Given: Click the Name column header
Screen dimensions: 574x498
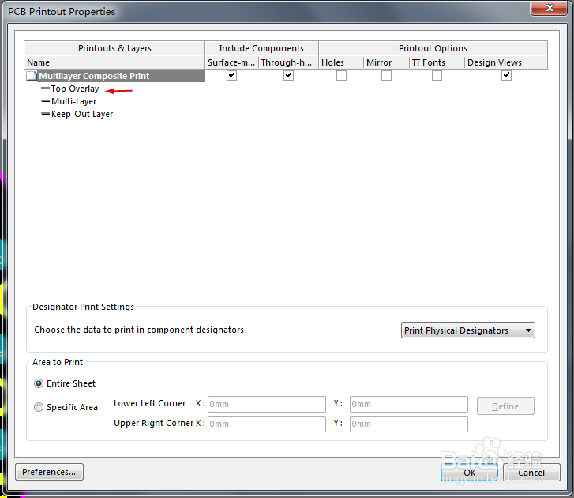Looking at the screenshot, I should click(x=114, y=62).
